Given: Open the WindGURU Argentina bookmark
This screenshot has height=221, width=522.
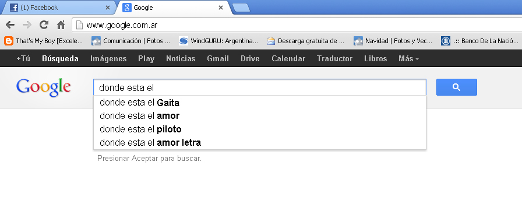Looking at the screenshot, I should 218,41.
